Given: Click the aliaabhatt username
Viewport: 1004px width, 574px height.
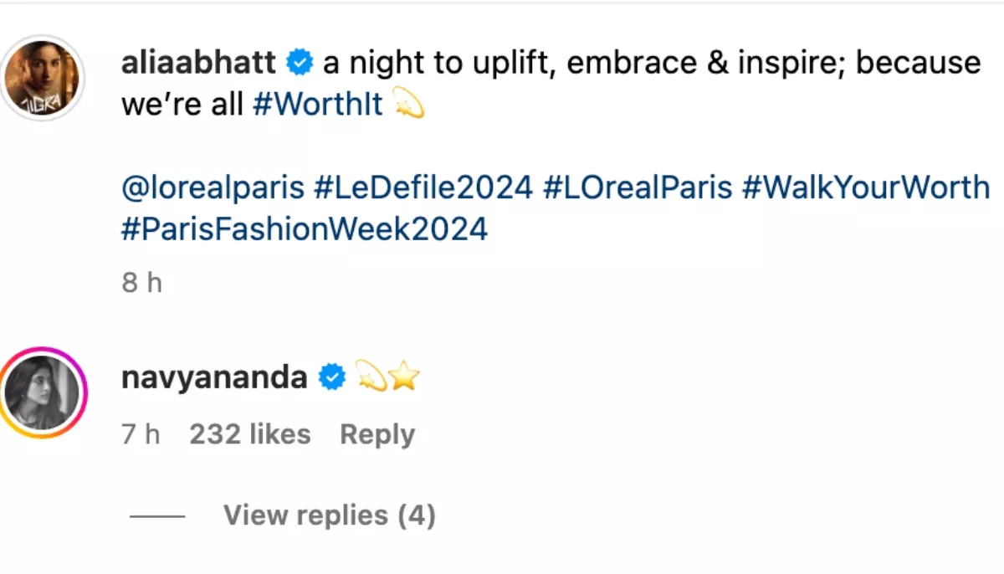Looking at the screenshot, I should point(199,63).
